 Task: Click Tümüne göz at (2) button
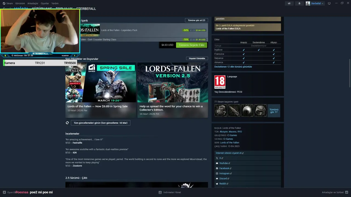point(197,20)
